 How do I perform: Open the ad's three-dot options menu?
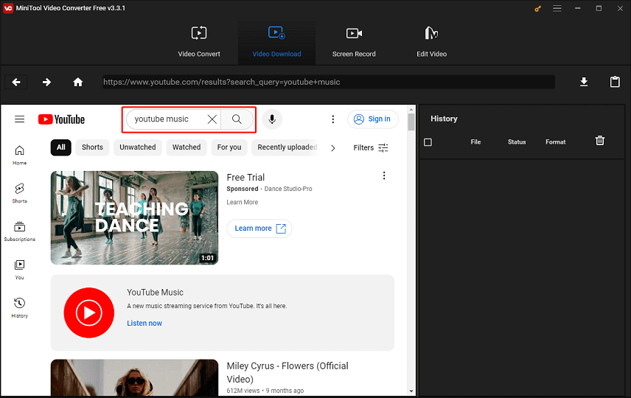coord(384,175)
